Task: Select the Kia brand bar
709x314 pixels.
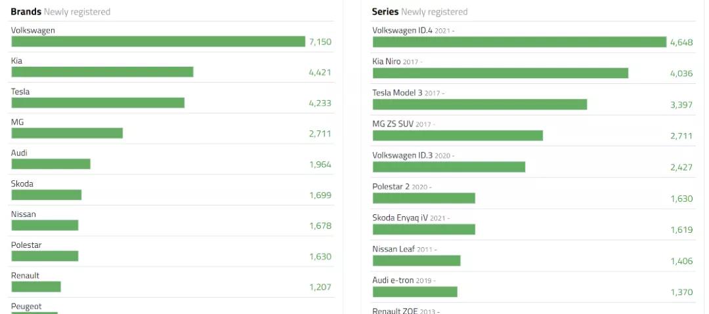Action: point(102,71)
